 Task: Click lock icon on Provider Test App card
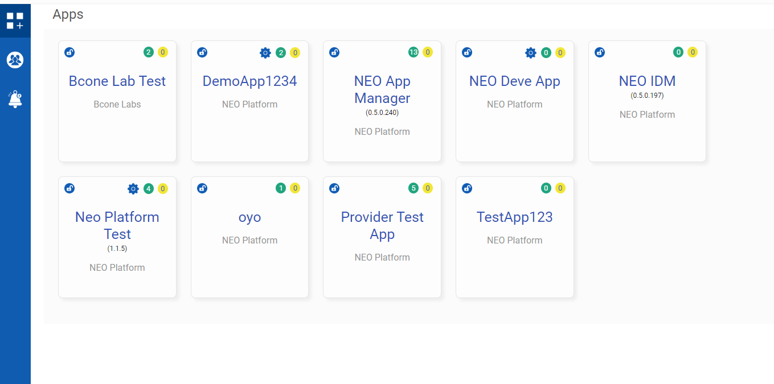pos(334,188)
